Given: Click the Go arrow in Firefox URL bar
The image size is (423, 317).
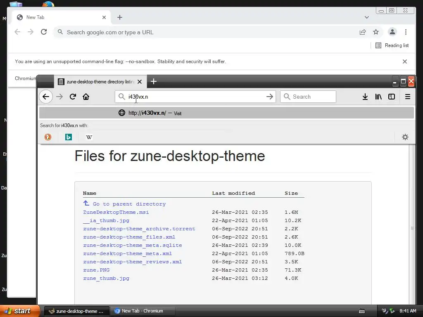Looking at the screenshot, I should (x=269, y=97).
